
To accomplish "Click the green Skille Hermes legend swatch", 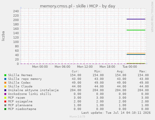I will tap(5, 75).
